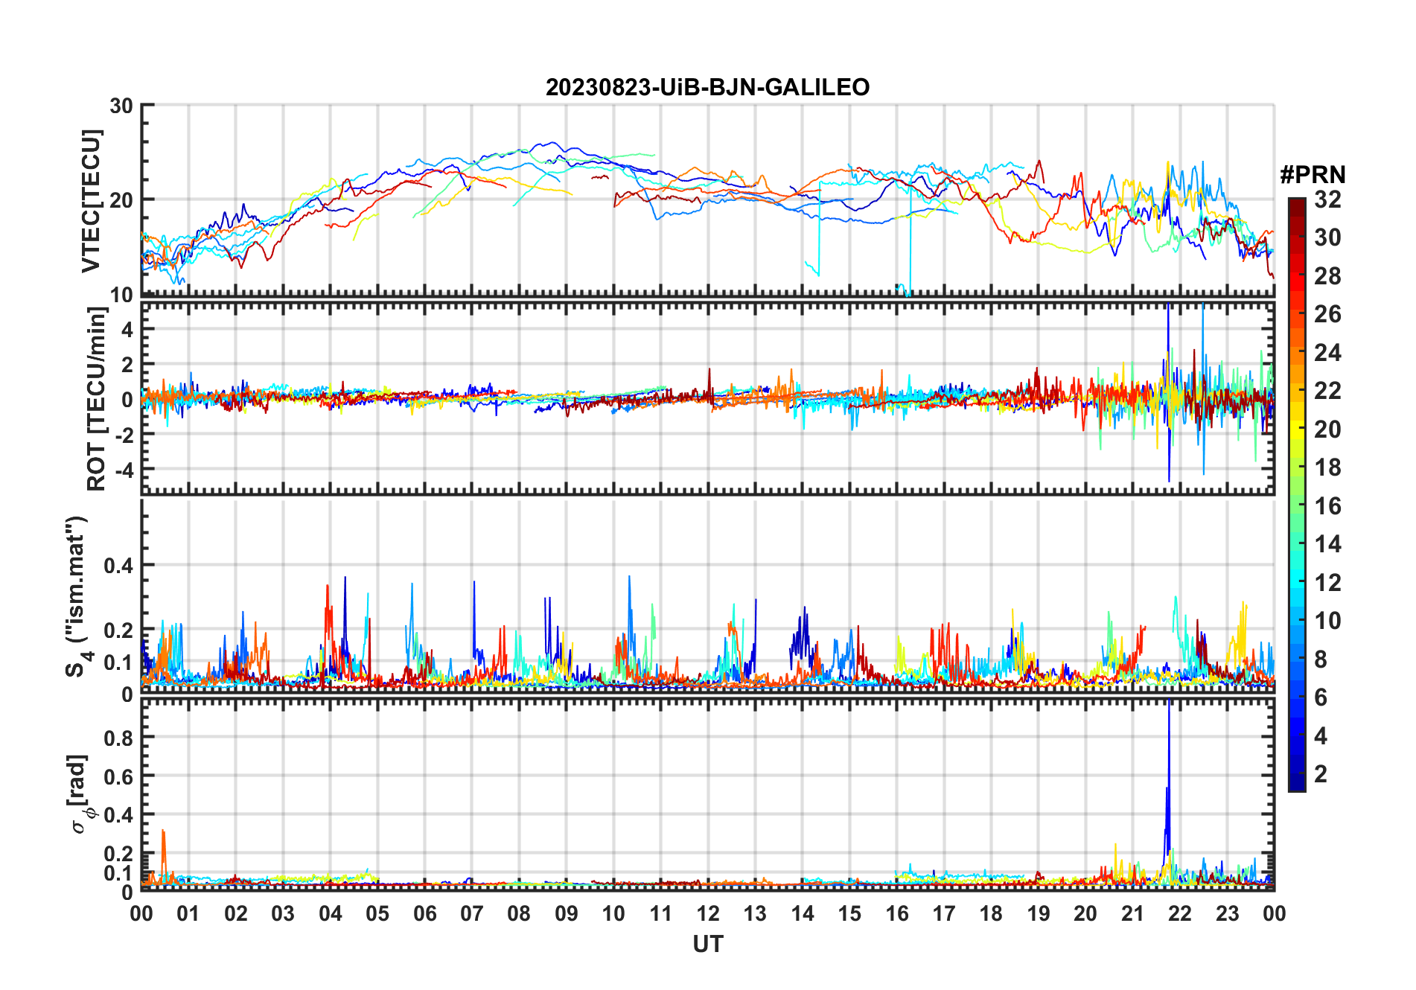Click the 0.8 tick on the σφ axis
The width and height of the screenshot is (1416, 990).
[119, 738]
